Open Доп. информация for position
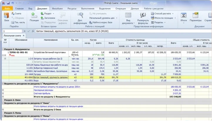The width and height of the screenshot is (212, 121). coord(80,18)
